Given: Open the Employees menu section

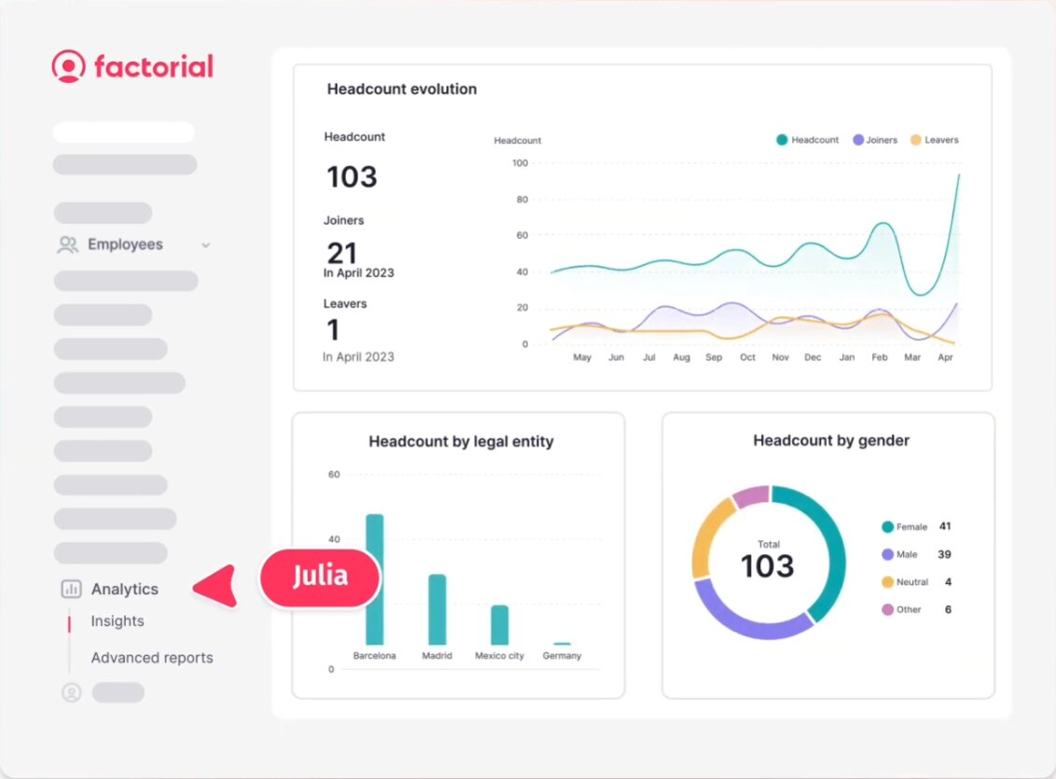Looking at the screenshot, I should point(125,244).
